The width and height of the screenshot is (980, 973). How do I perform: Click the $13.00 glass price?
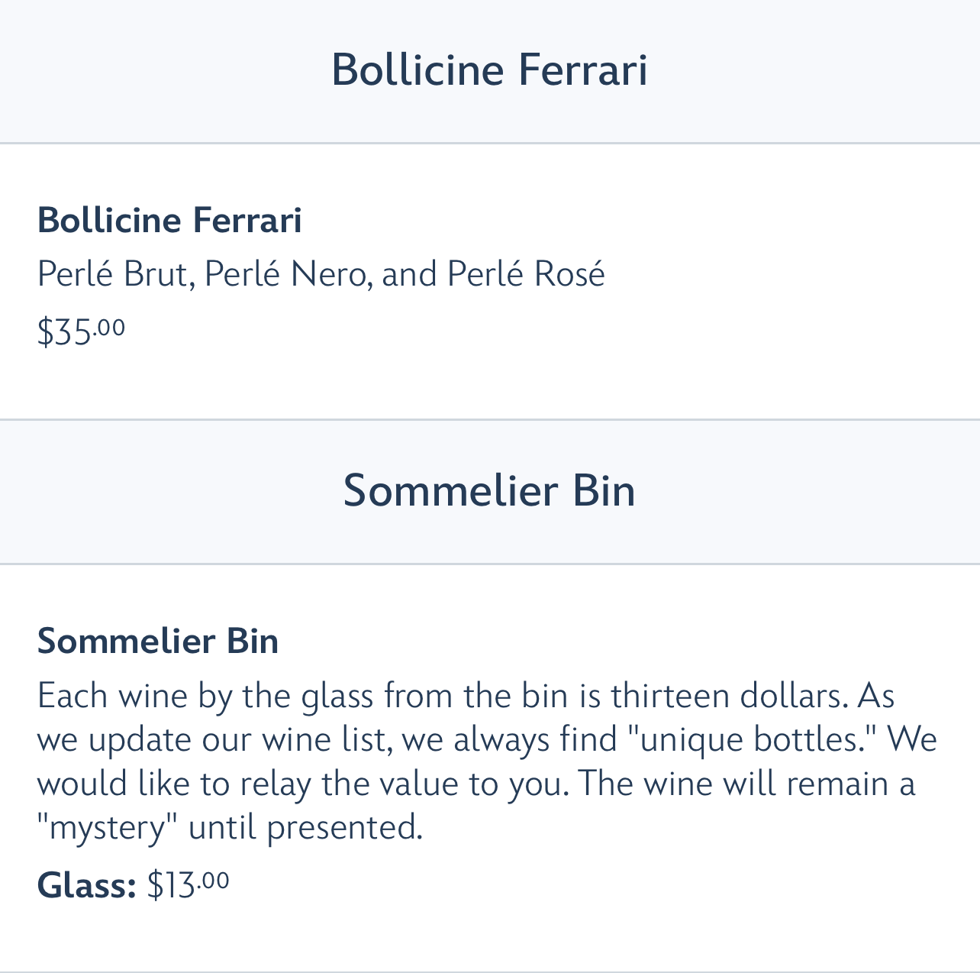point(188,884)
